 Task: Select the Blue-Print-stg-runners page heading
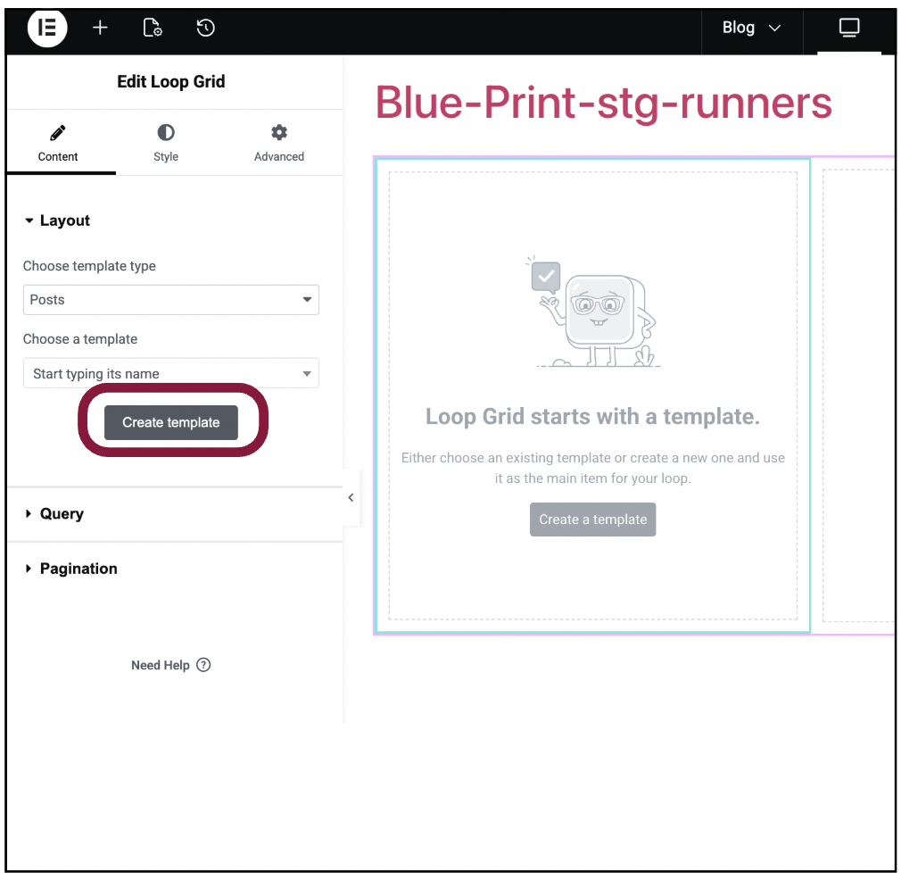click(603, 103)
